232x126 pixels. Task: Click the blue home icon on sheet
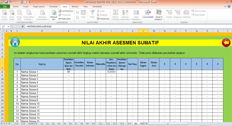click(x=15, y=42)
